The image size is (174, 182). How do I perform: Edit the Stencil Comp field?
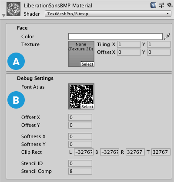[x=80, y=171]
